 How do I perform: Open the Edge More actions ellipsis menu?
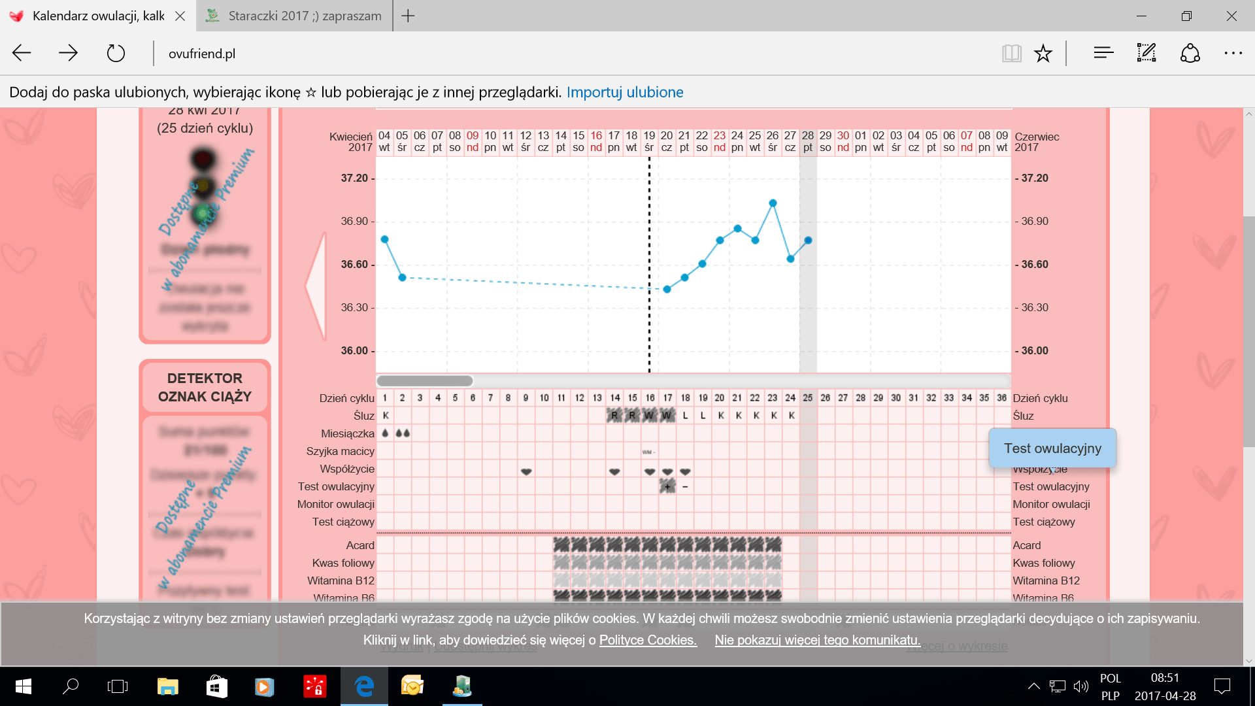pyautogui.click(x=1233, y=53)
